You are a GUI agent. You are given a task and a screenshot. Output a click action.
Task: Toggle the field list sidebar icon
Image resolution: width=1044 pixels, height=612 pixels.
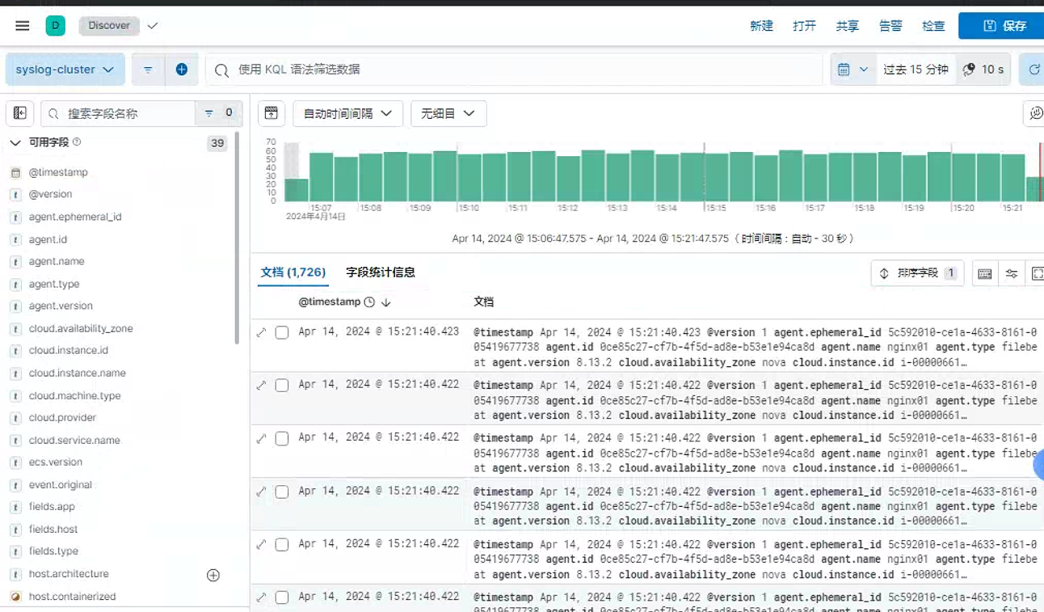coord(20,113)
